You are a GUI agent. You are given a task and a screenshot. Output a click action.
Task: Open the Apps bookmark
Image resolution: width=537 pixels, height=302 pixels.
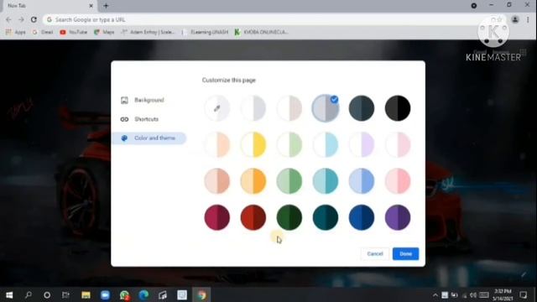(x=16, y=32)
